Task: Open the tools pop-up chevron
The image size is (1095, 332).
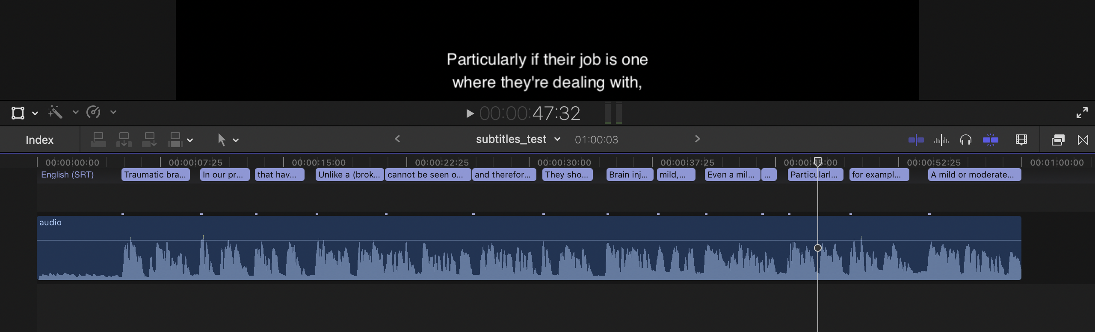Action: click(236, 140)
